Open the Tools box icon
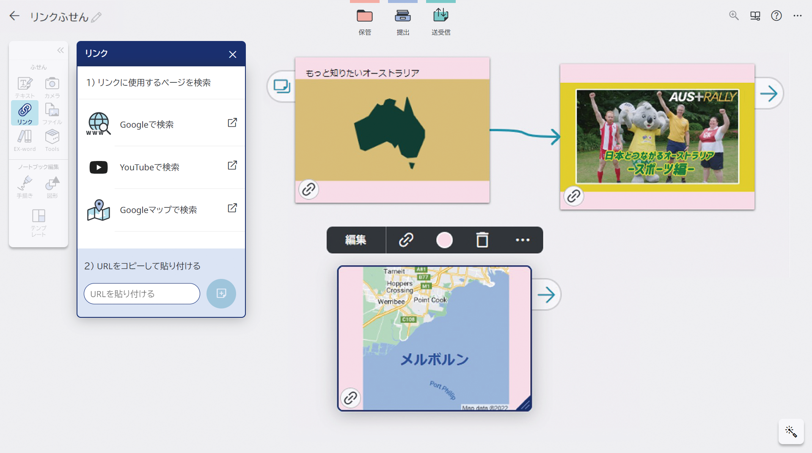Image resolution: width=812 pixels, height=453 pixels. (x=52, y=140)
